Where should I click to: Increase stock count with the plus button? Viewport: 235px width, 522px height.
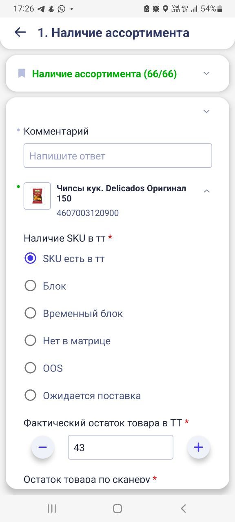click(198, 447)
